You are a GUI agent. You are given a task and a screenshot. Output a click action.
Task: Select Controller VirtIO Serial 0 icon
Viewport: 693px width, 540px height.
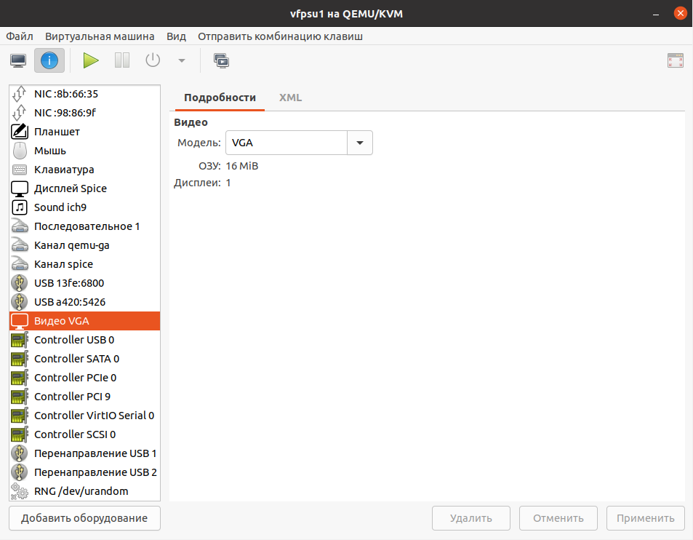click(x=20, y=416)
